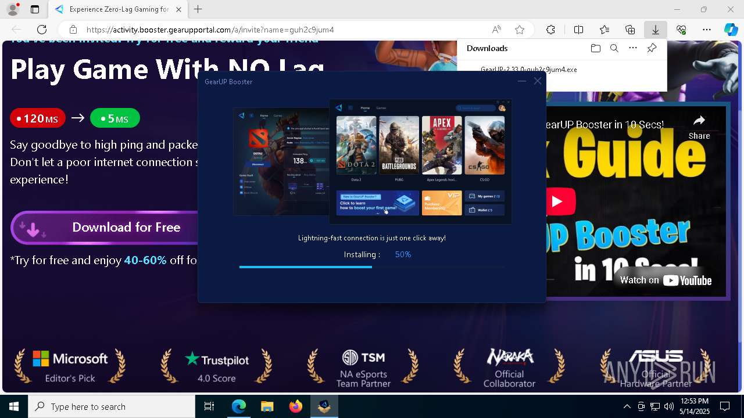Open downloads folder in Downloads panel
The image size is (744, 418).
(595, 48)
